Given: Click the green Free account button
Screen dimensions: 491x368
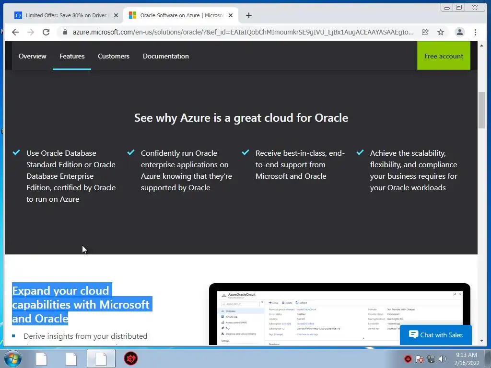Looking at the screenshot, I should point(444,56).
